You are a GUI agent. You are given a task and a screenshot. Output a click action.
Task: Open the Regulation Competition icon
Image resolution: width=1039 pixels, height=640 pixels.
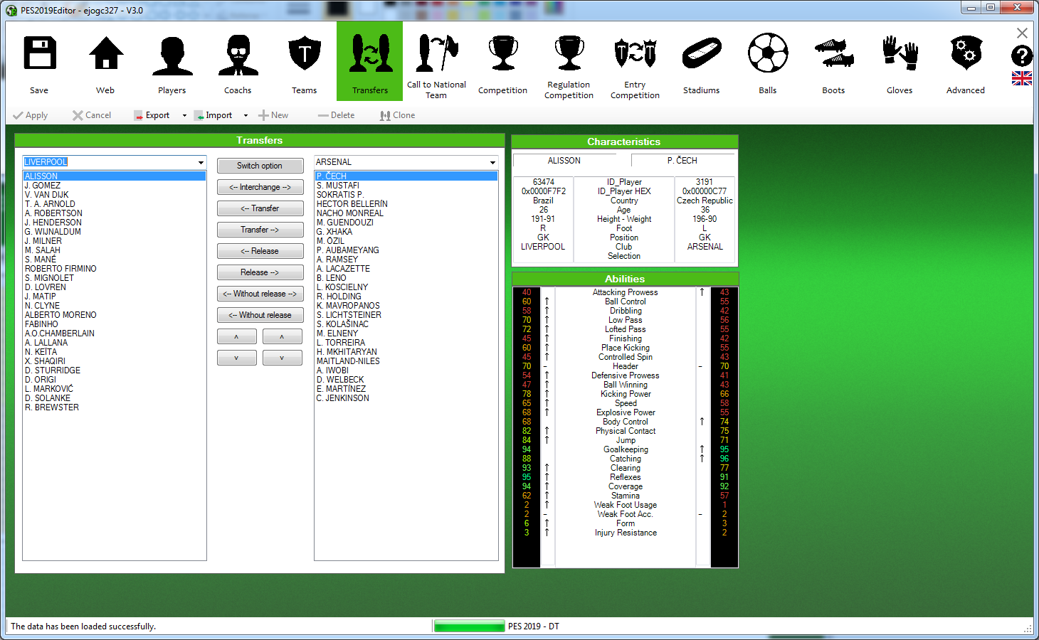click(x=569, y=54)
